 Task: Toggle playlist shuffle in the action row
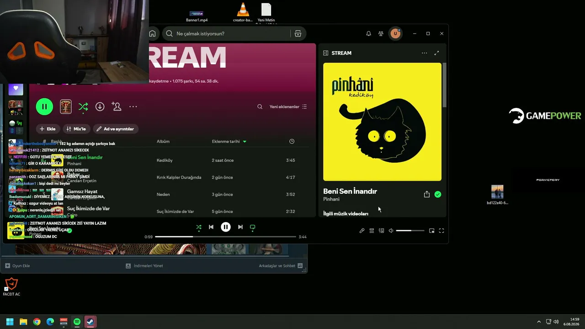pos(83,106)
